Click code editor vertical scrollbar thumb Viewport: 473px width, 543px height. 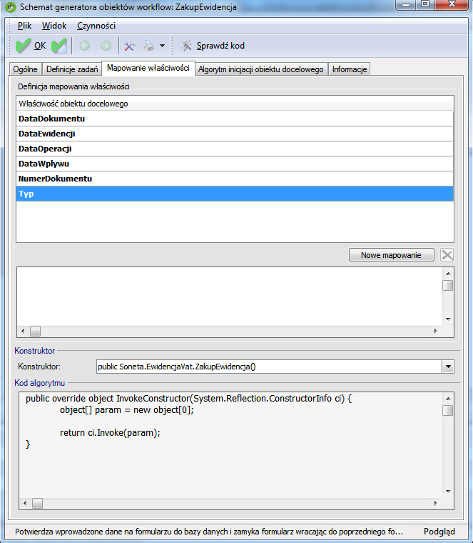448,410
